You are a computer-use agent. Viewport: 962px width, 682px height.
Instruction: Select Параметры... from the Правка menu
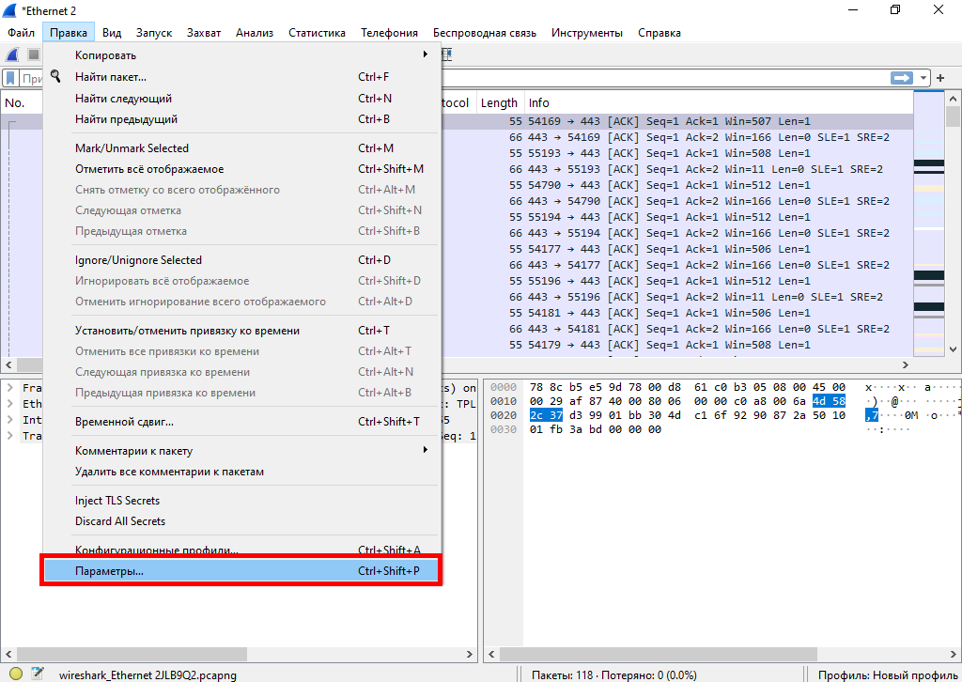tap(240, 571)
